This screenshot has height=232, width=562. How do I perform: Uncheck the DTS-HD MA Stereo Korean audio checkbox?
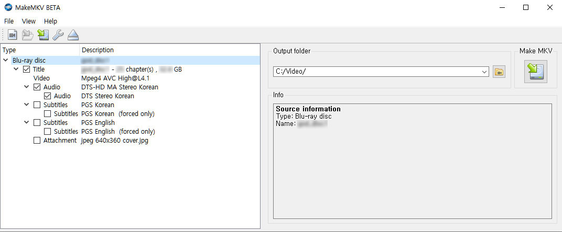[37, 87]
